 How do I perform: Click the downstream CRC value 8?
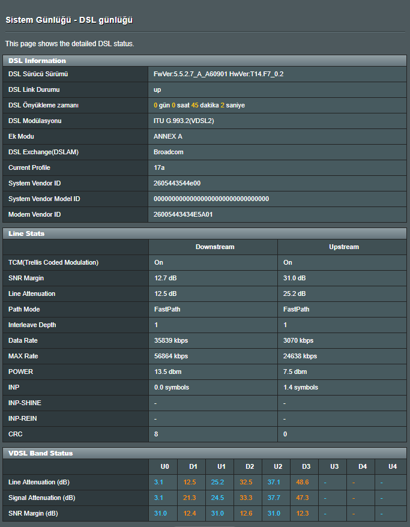coord(156,434)
